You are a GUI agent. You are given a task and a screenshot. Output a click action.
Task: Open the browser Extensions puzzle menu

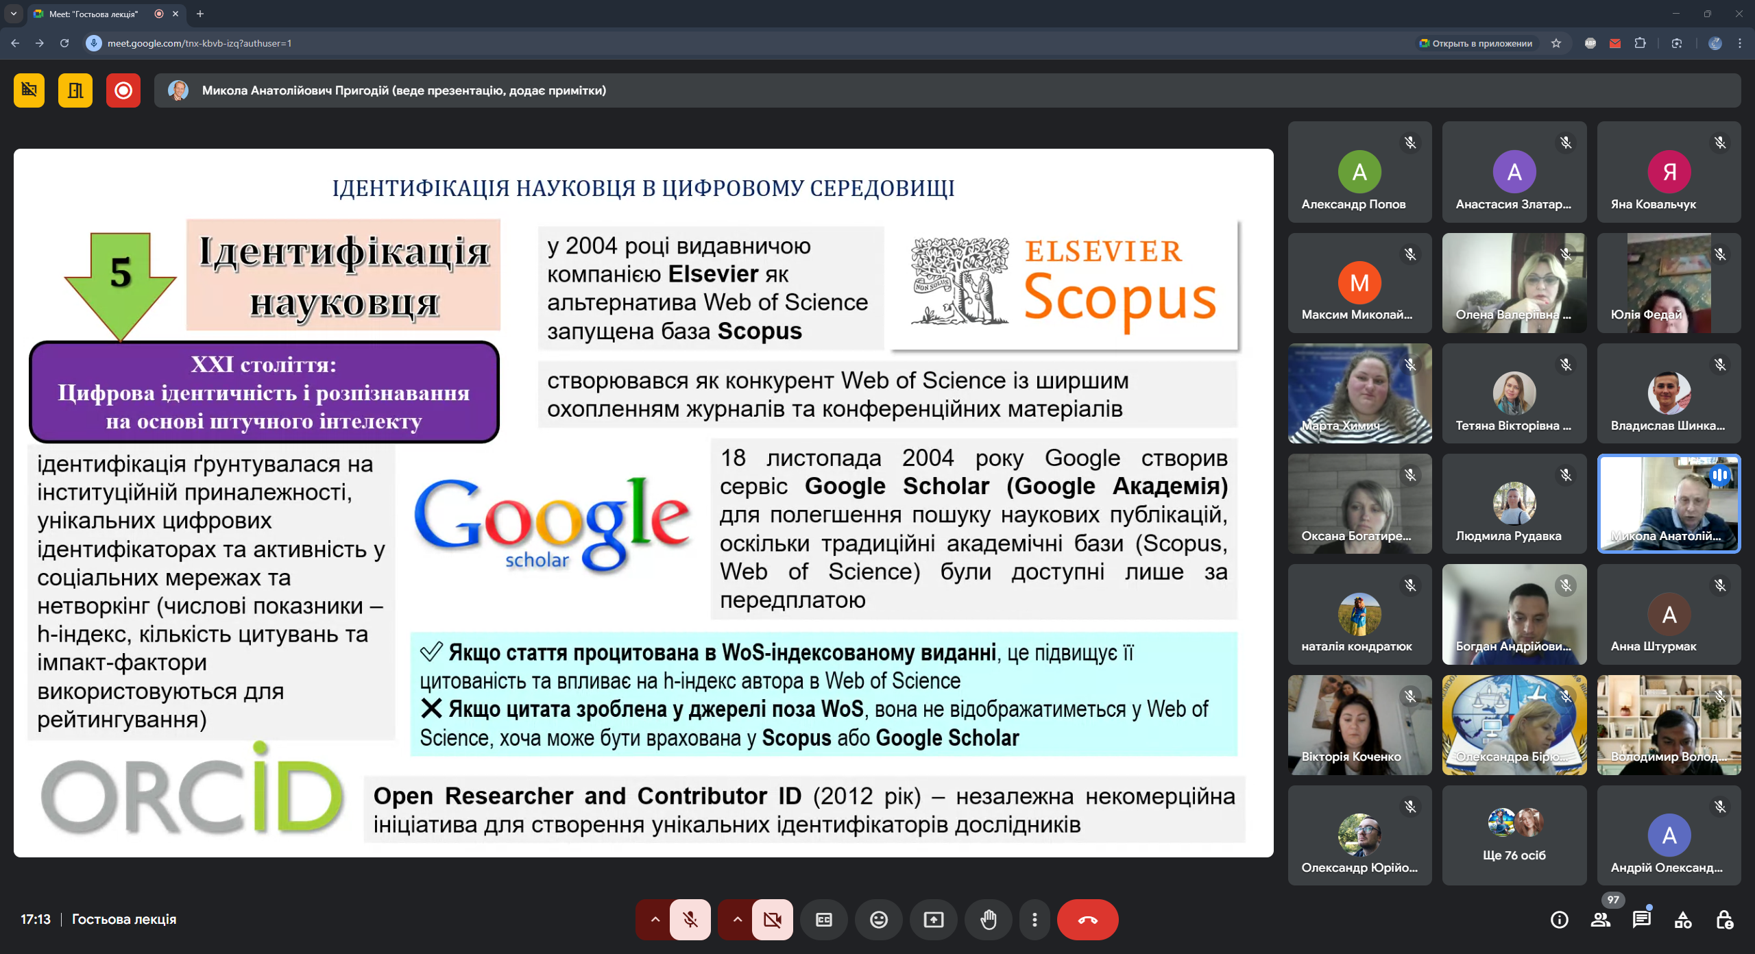pos(1640,43)
